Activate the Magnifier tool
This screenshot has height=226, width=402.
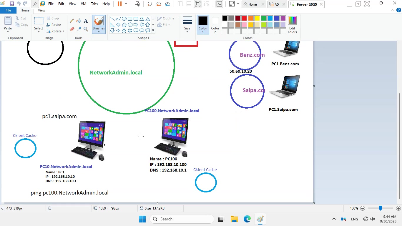[x=86, y=29]
